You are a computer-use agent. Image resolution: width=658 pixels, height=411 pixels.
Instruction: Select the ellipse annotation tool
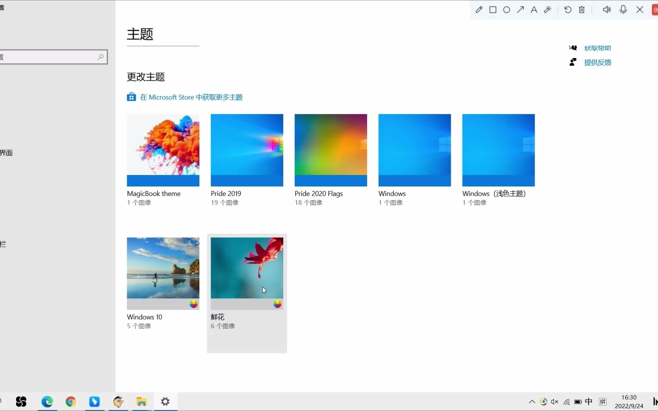(506, 10)
